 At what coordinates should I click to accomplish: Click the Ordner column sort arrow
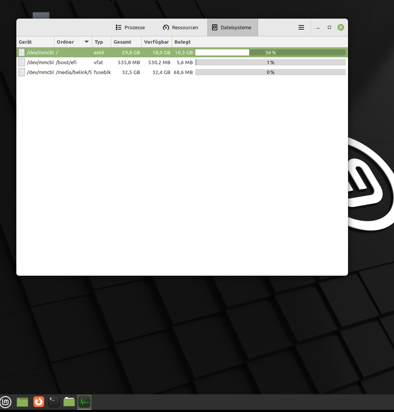87,42
